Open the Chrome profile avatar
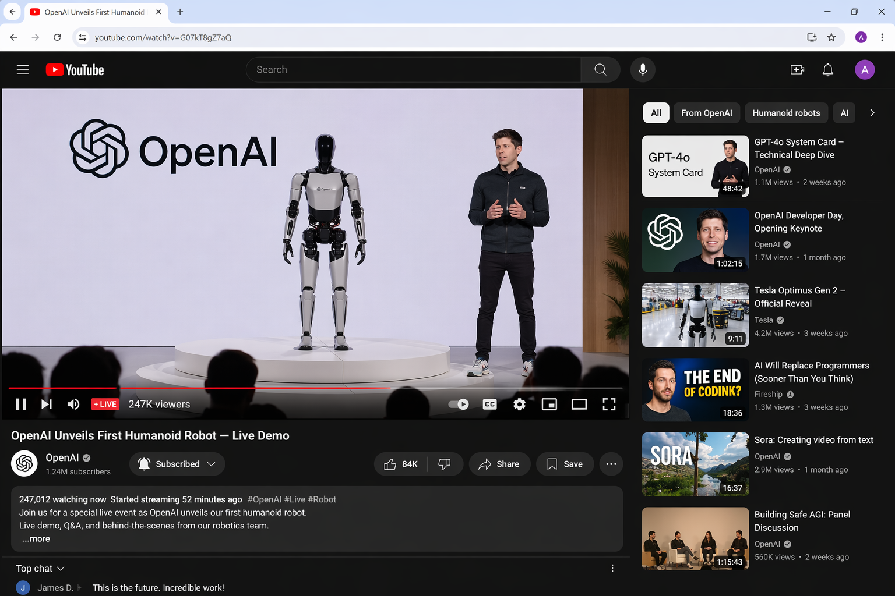The height and width of the screenshot is (596, 895). coord(861,37)
